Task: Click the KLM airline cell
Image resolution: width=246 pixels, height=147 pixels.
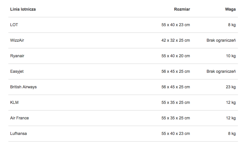Action: [x=14, y=102]
